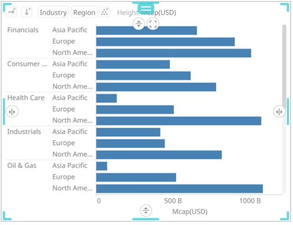Screen dimensions: 293x225
Task: Select the Oil & Gas Asia Pacific bar
Action: coord(101,166)
